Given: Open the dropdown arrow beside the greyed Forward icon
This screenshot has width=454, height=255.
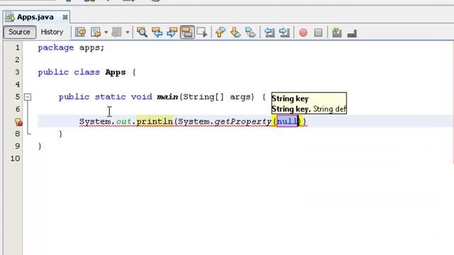Looking at the screenshot, I should (x=127, y=32).
